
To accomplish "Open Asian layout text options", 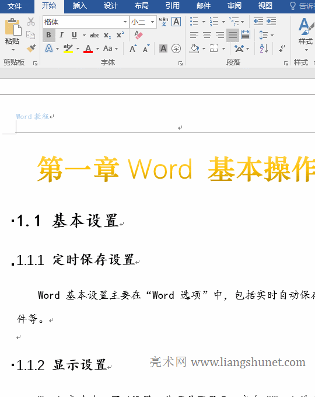I will pyautogui.click(x=239, y=48).
